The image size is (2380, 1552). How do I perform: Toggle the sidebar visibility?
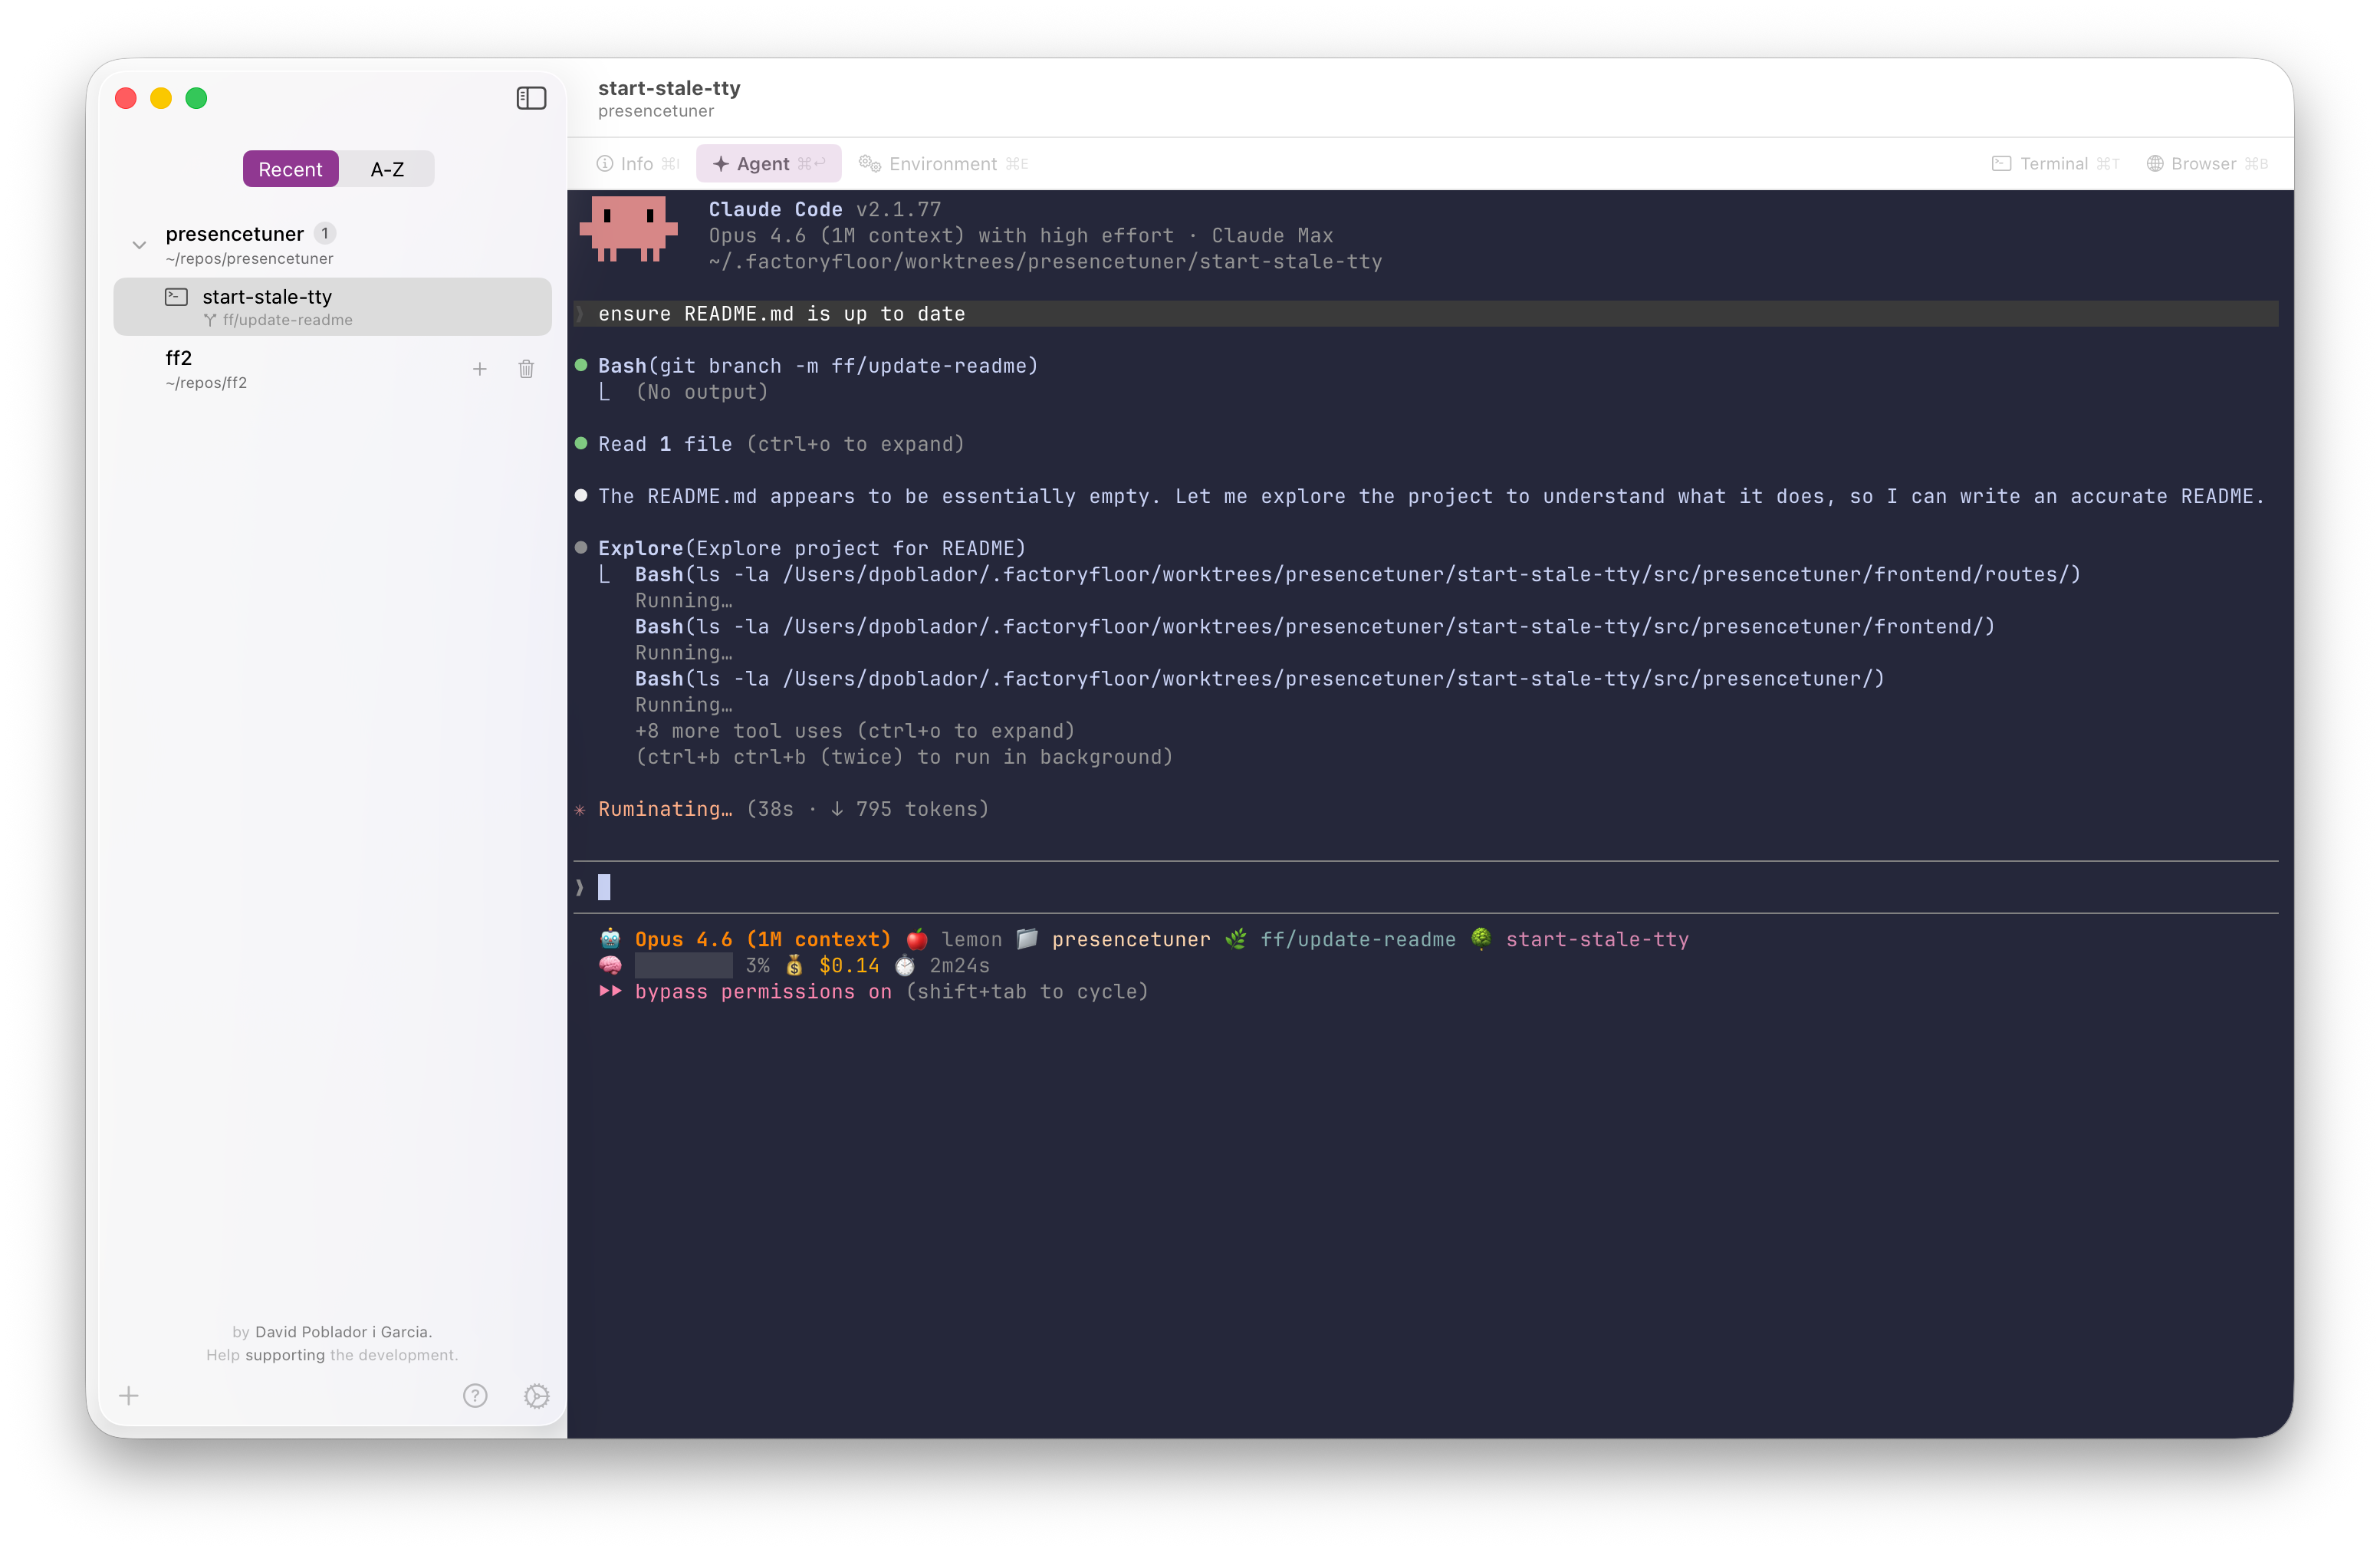click(x=531, y=98)
